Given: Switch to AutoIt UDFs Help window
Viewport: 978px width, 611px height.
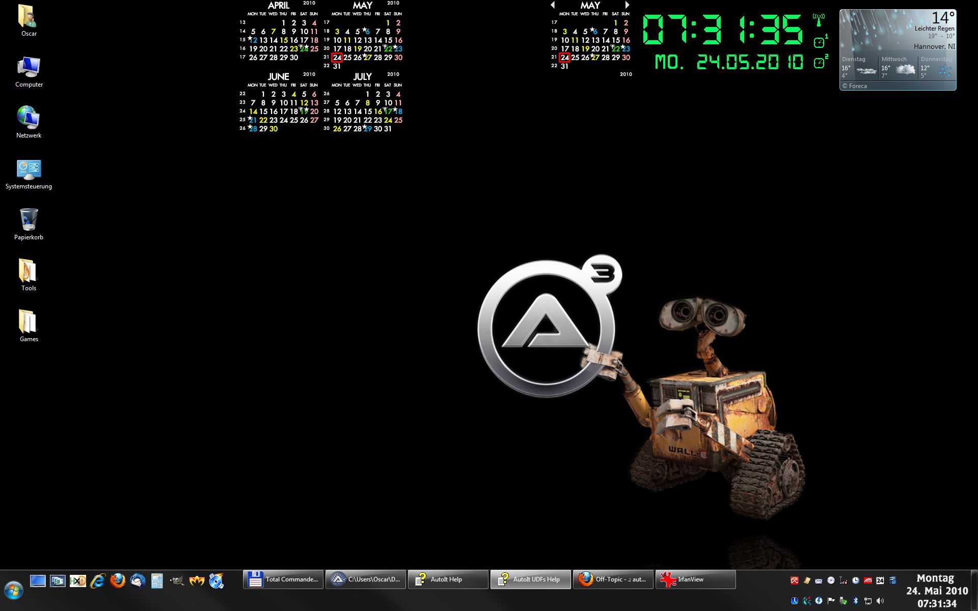Looking at the screenshot, I should point(530,579).
